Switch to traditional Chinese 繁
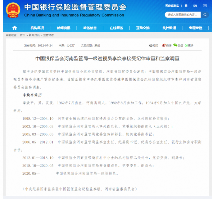Screen dimensions: 213x199 click(x=186, y=6)
